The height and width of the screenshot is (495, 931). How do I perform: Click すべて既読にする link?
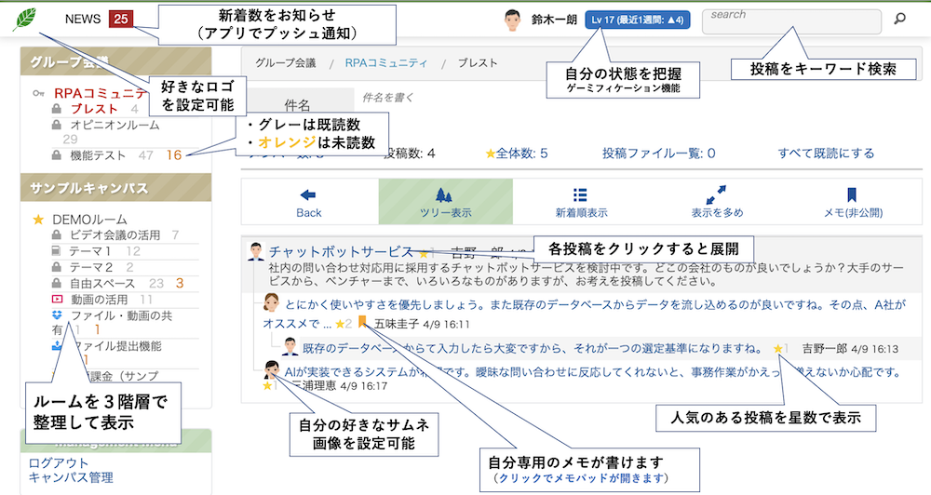[x=826, y=154]
